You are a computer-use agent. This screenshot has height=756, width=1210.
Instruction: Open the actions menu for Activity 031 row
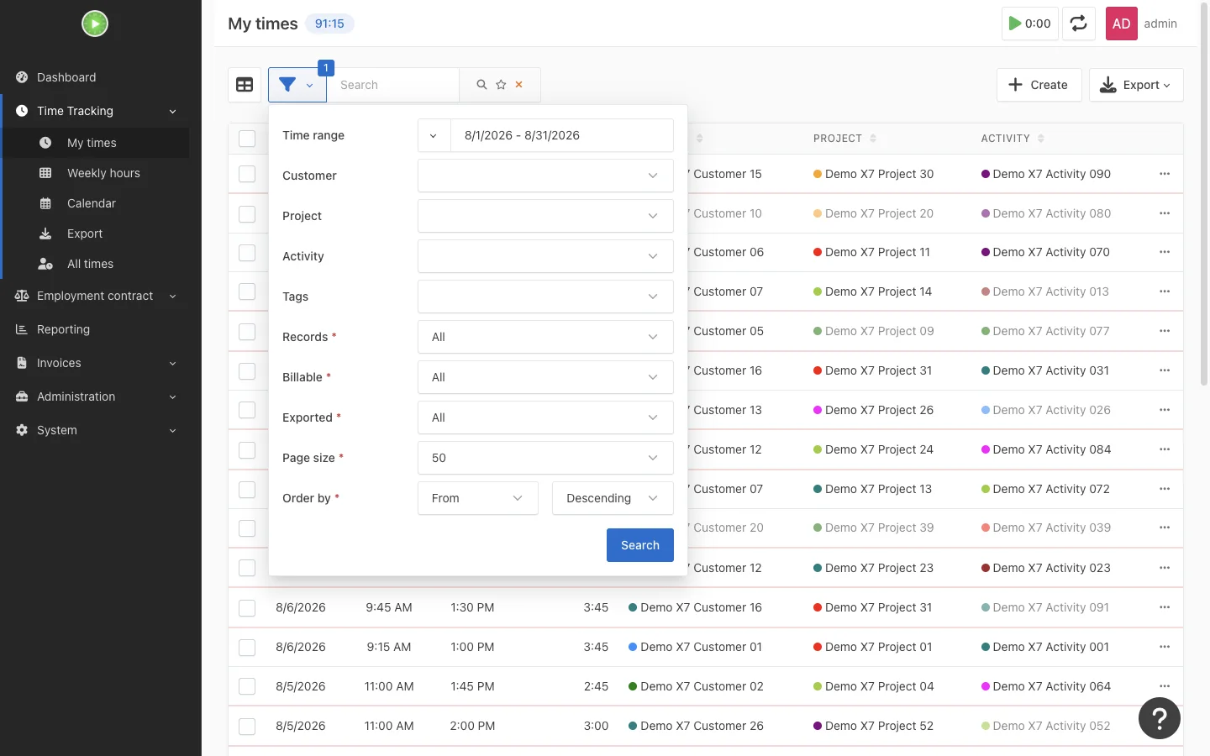[x=1165, y=370]
